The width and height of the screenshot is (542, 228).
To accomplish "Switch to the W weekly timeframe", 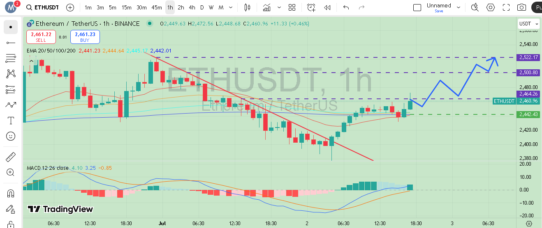I will tap(211, 7).
